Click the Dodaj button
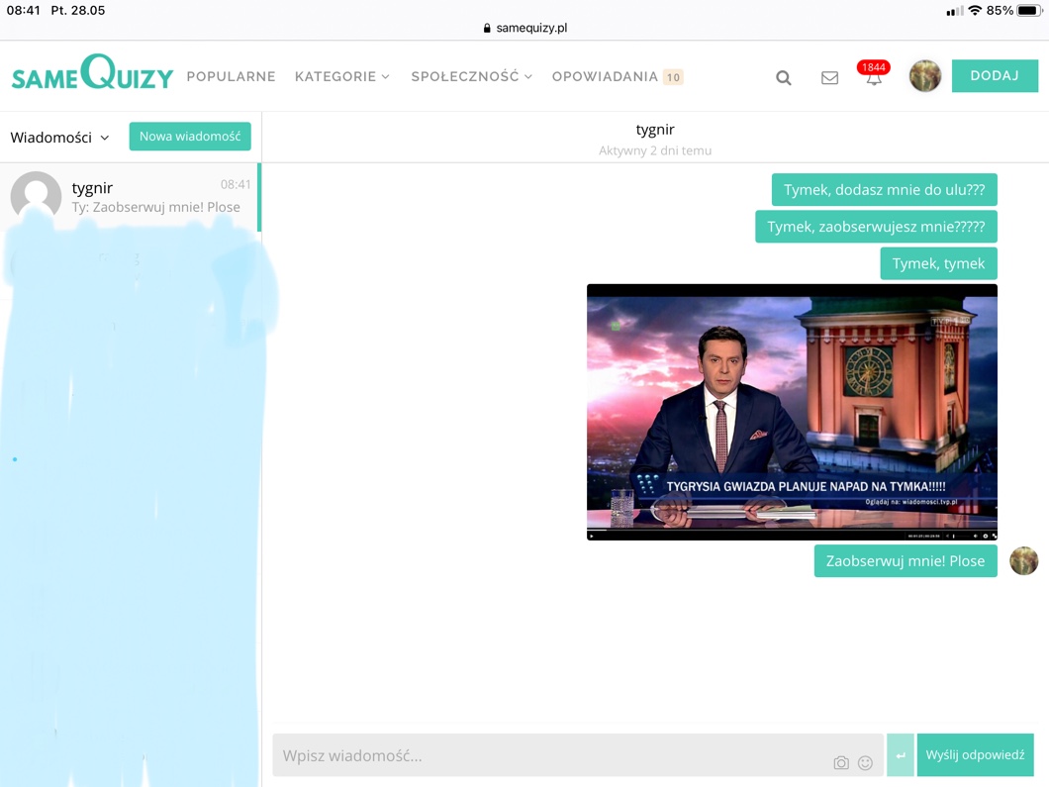This screenshot has height=787, width=1049. (994, 76)
